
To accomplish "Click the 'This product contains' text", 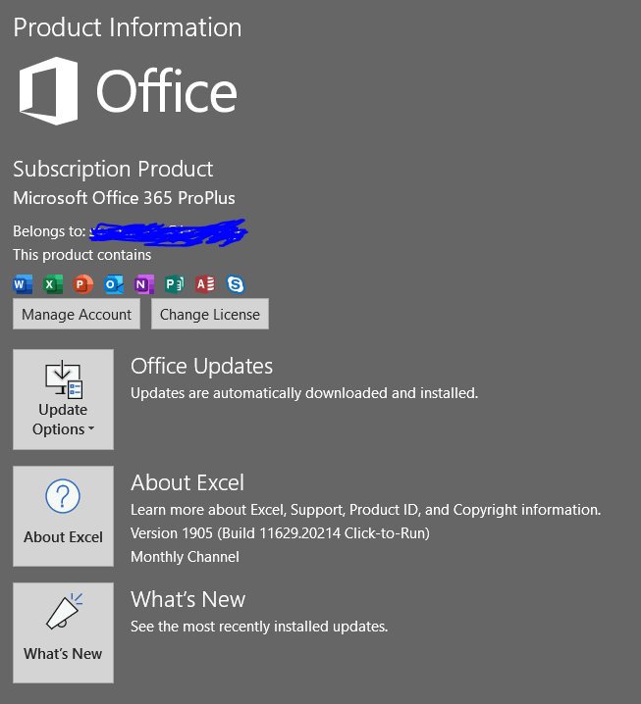I will (81, 255).
